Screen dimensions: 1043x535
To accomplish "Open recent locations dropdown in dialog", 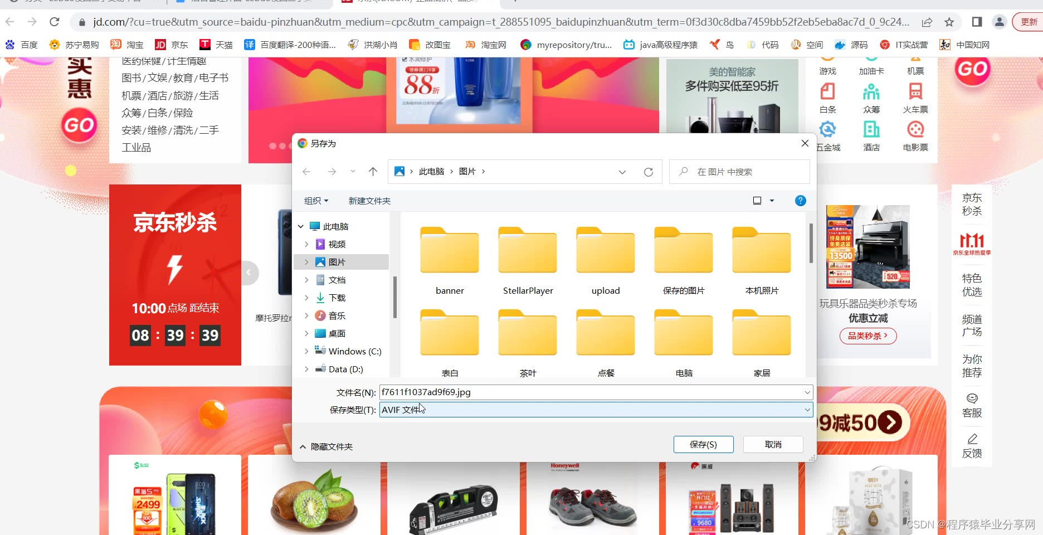I will point(353,171).
